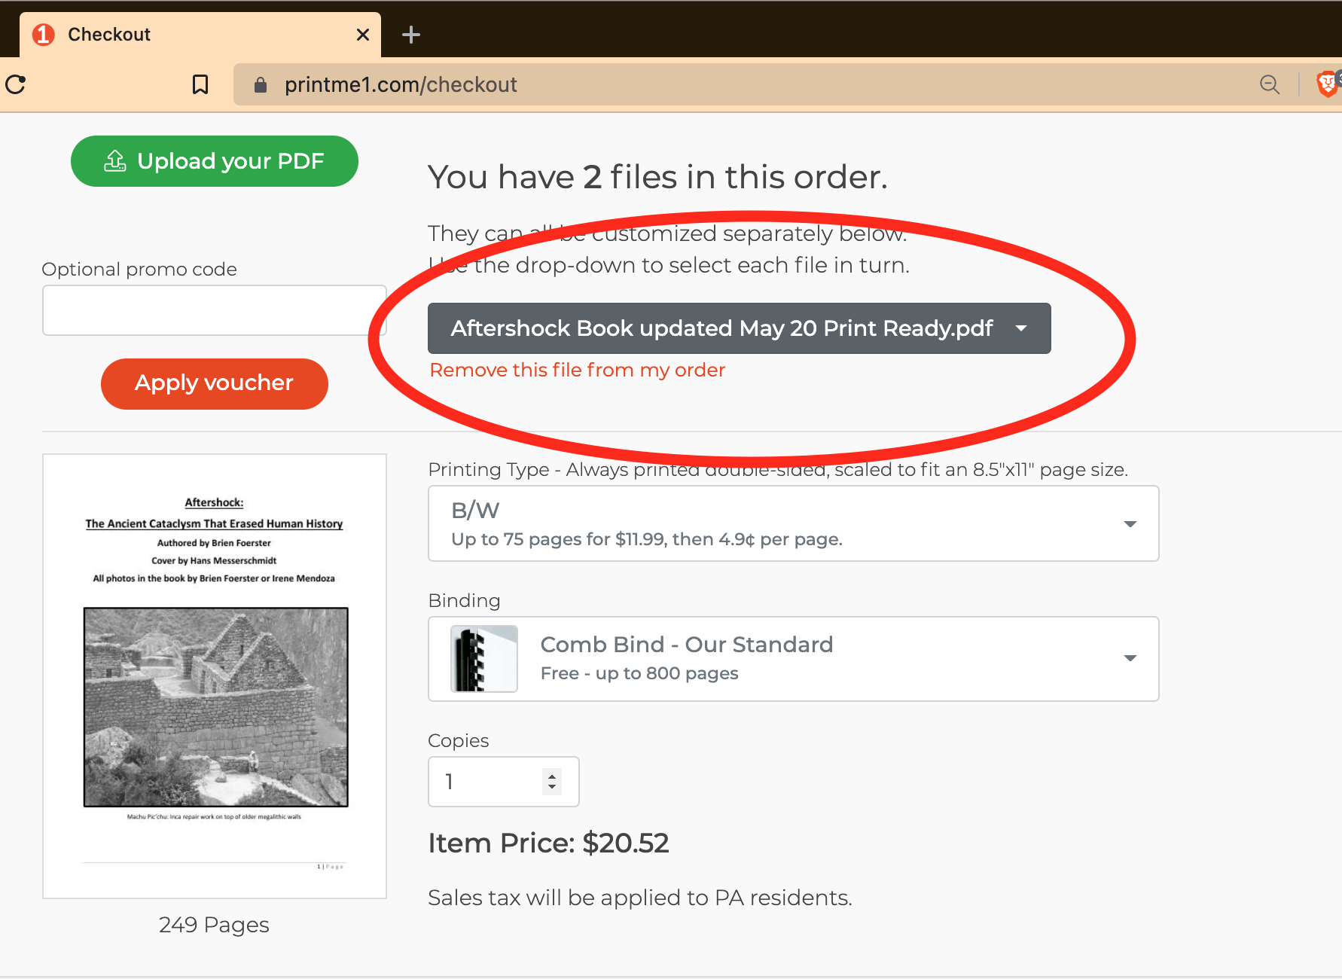The height and width of the screenshot is (979, 1342).
Task: Click Remove this file from my order
Action: 578,370
